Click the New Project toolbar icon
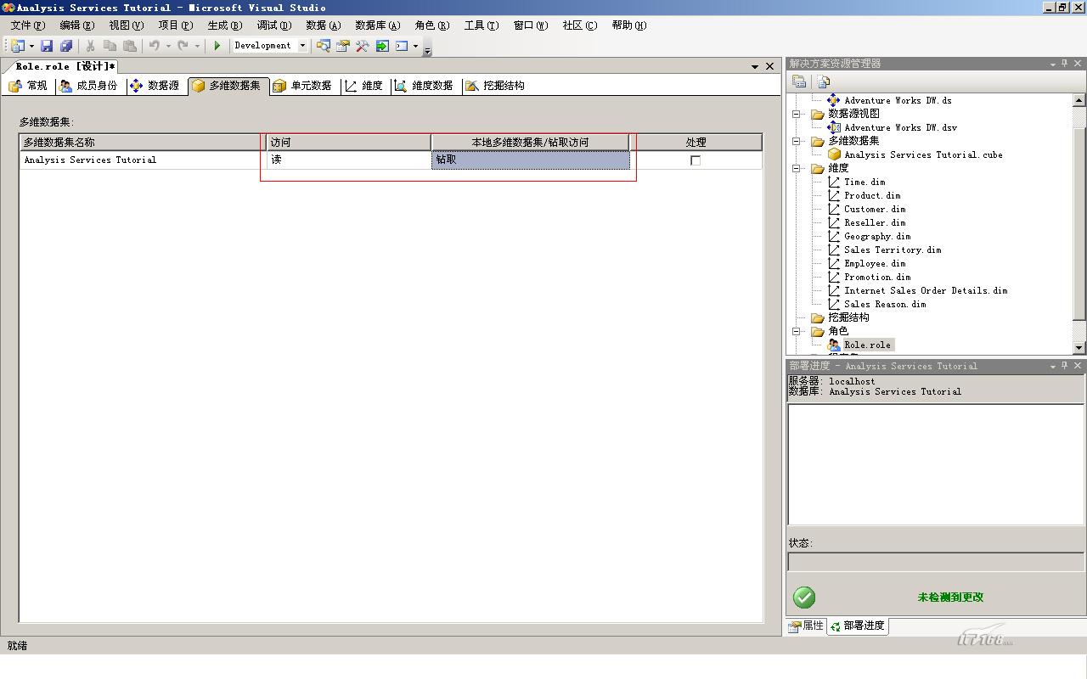Image resolution: width=1087 pixels, height=679 pixels. (x=18, y=46)
